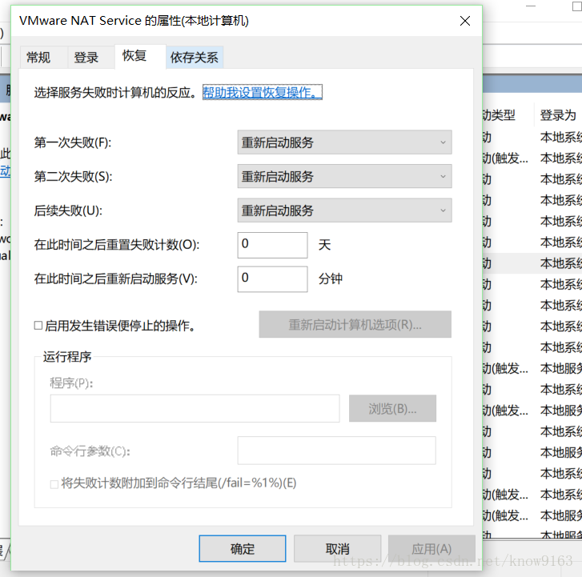Viewport: 582px width, 577px height.
Task: Cancel the dialog with 取消
Action: (x=337, y=548)
